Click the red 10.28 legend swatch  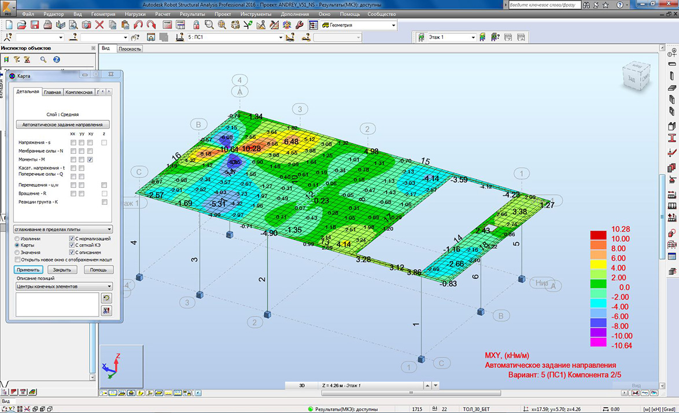tap(598, 235)
